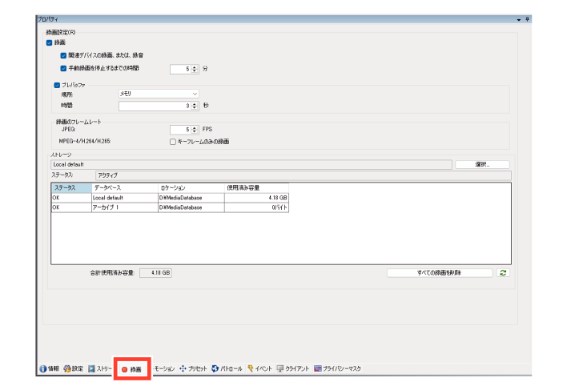Click the データベース column header
This screenshot has height=390, width=567.
coord(125,188)
